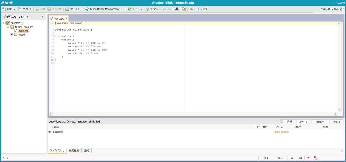The width and height of the screenshot is (346, 162).
Task: Click code line 'myled = 0; // LED is OFF'
Action: click(88, 50)
